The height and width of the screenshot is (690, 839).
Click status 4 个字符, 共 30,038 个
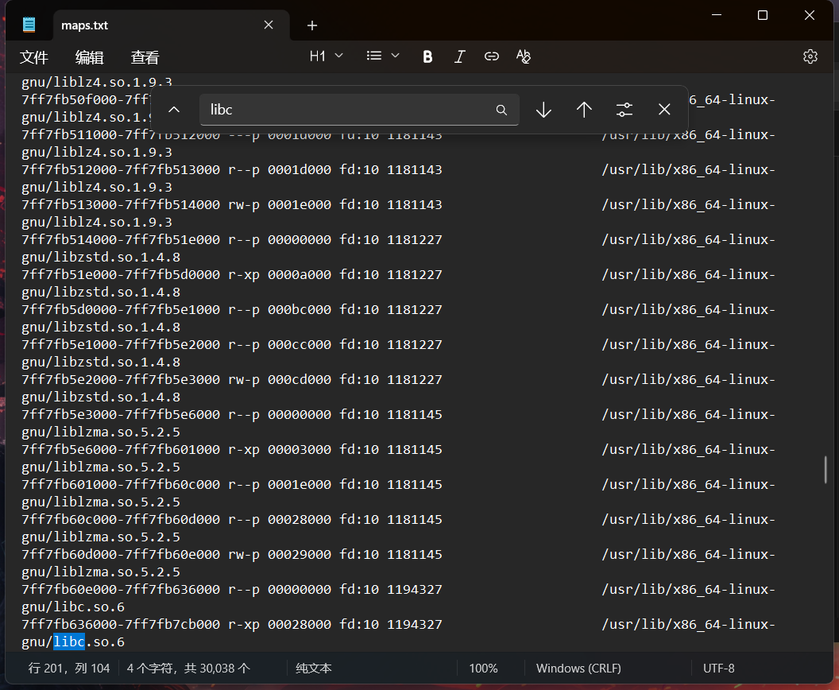(188, 668)
